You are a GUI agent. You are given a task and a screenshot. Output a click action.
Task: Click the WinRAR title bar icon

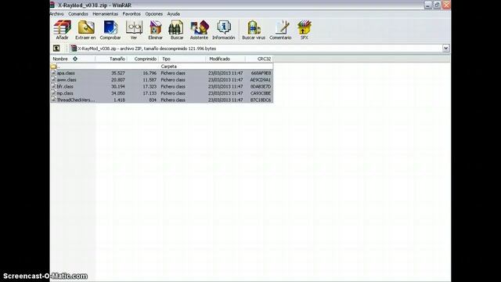tap(52, 5)
